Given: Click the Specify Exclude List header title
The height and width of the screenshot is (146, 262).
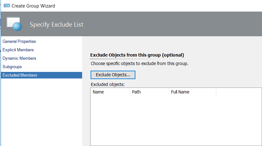Looking at the screenshot, I should [56, 24].
